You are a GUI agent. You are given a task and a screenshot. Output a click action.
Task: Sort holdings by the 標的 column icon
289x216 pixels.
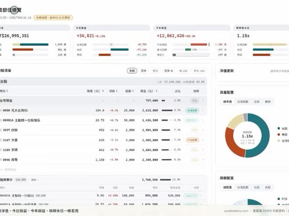[x=7, y=91]
